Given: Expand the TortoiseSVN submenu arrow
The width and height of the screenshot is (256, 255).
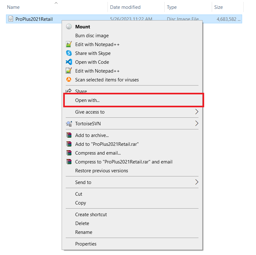Looking at the screenshot, I should 197,123.
